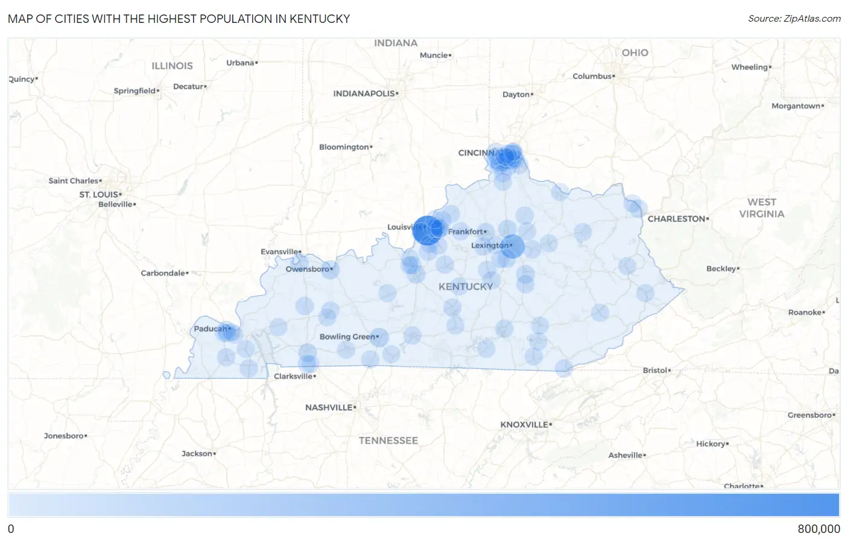Click the Urbana city label
Image resolution: width=848 pixels, height=542 pixels.
pos(240,63)
